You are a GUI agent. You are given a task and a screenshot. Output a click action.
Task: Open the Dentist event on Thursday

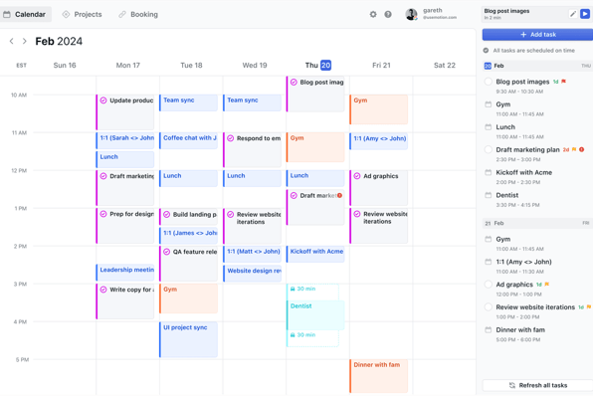pyautogui.click(x=315, y=314)
